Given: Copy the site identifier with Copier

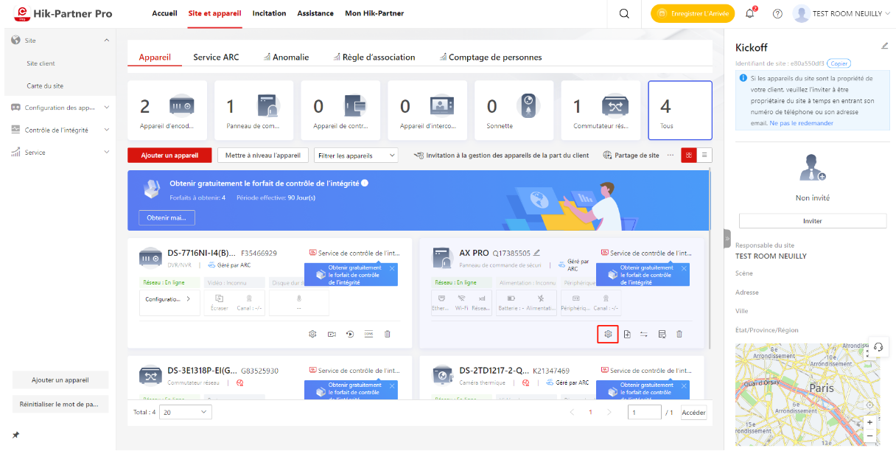Looking at the screenshot, I should point(839,63).
